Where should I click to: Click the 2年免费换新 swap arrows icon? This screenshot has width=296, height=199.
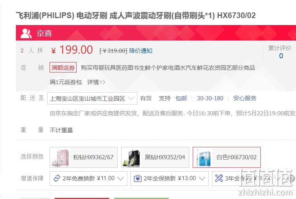(x=57, y=178)
